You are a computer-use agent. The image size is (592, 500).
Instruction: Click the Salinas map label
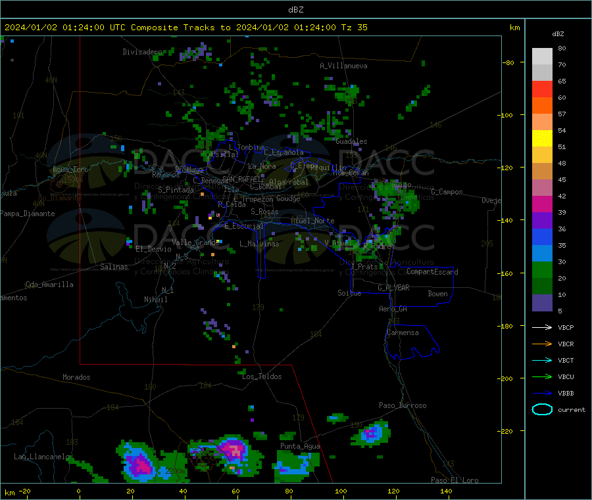pyautogui.click(x=114, y=267)
